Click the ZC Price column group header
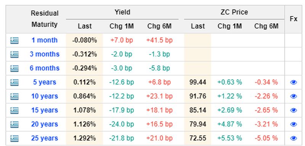Viewport: 305px width, 146px height. [234, 12]
